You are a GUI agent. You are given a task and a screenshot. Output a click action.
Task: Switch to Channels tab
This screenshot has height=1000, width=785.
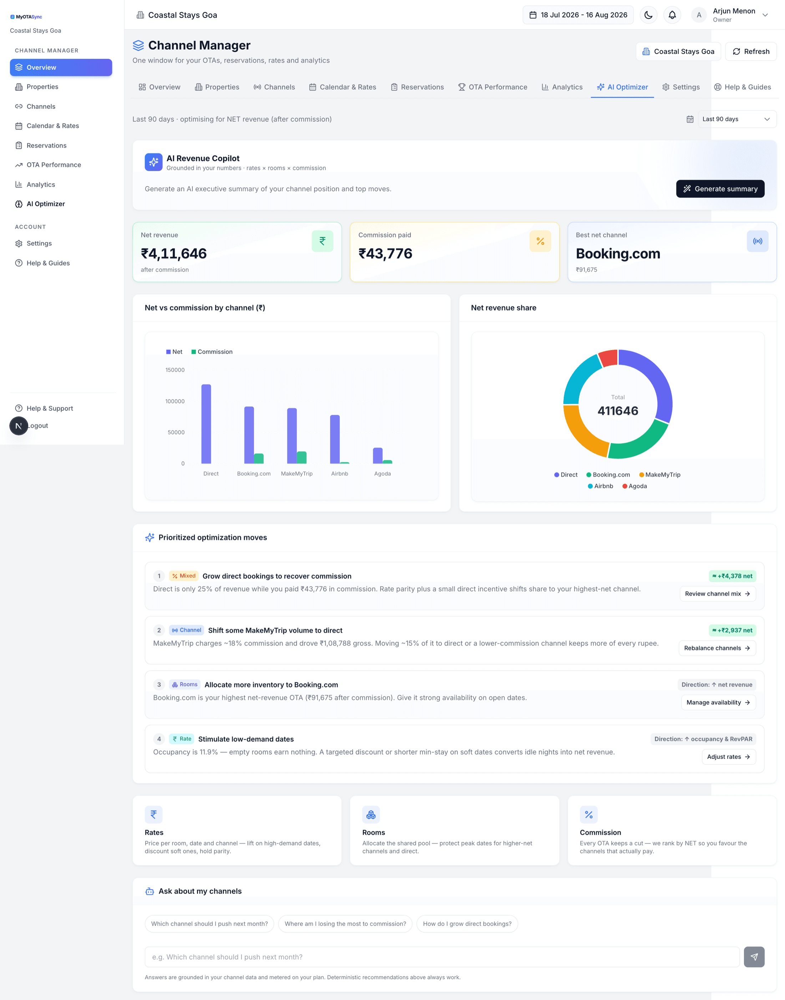point(274,87)
